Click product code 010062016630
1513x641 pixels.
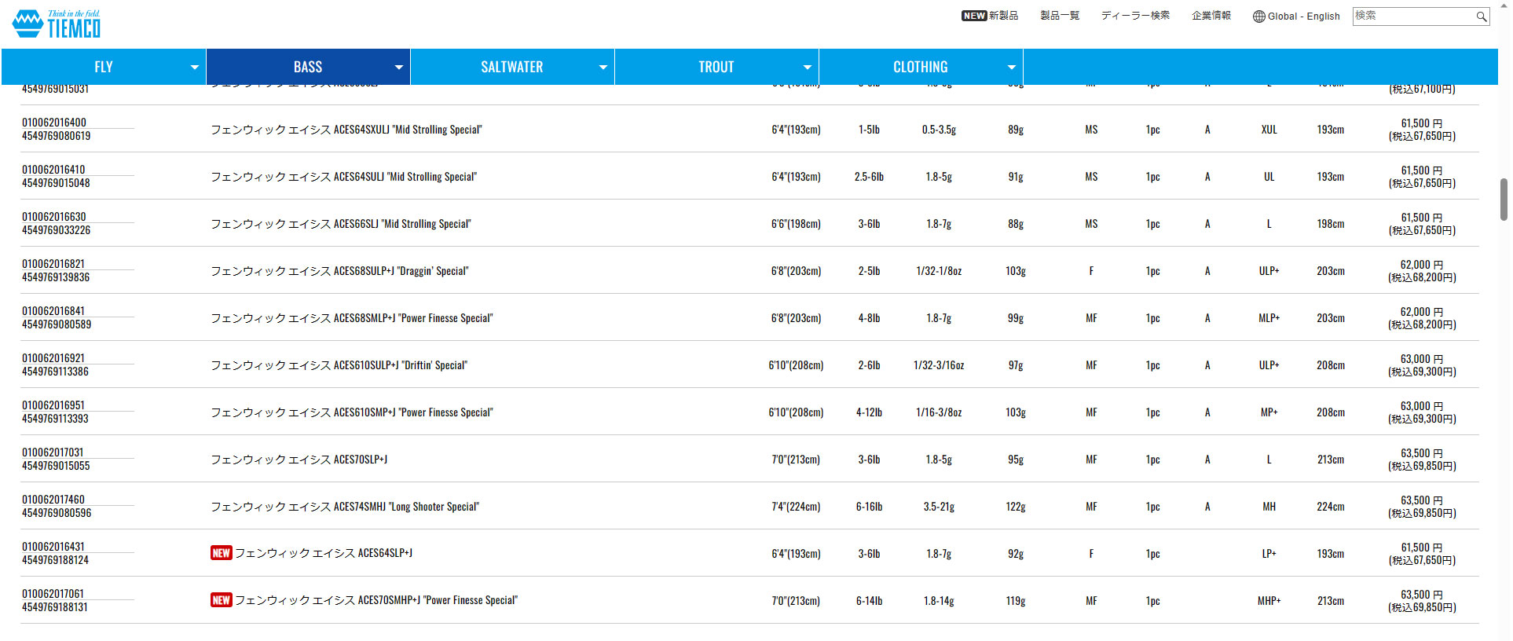[54, 217]
